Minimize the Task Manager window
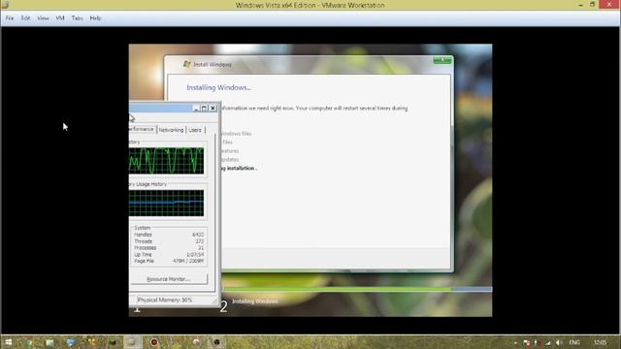The width and height of the screenshot is (621, 349). click(196, 108)
